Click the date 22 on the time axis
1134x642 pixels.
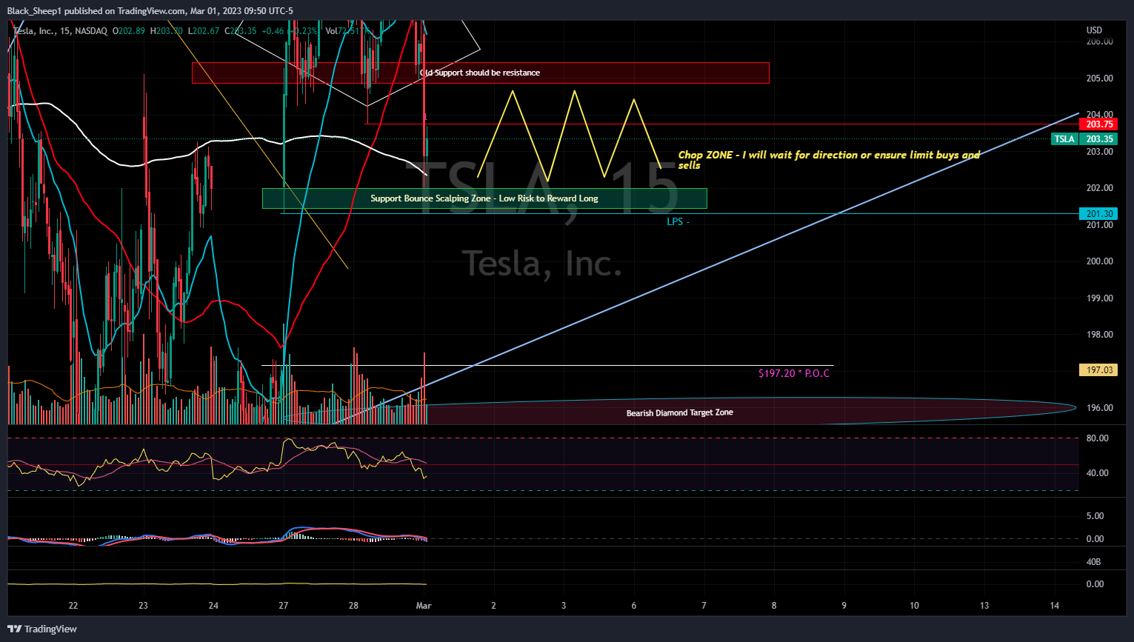(x=73, y=606)
